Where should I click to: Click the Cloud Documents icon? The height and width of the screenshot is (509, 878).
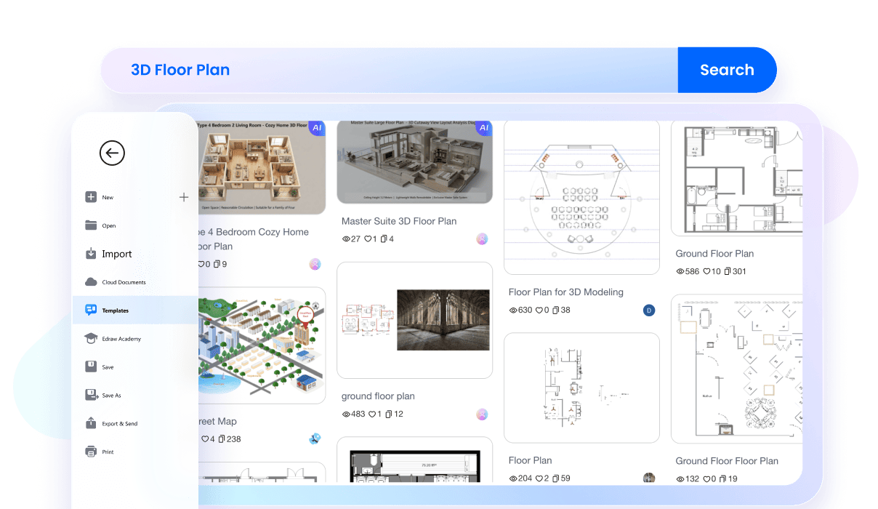click(x=92, y=282)
